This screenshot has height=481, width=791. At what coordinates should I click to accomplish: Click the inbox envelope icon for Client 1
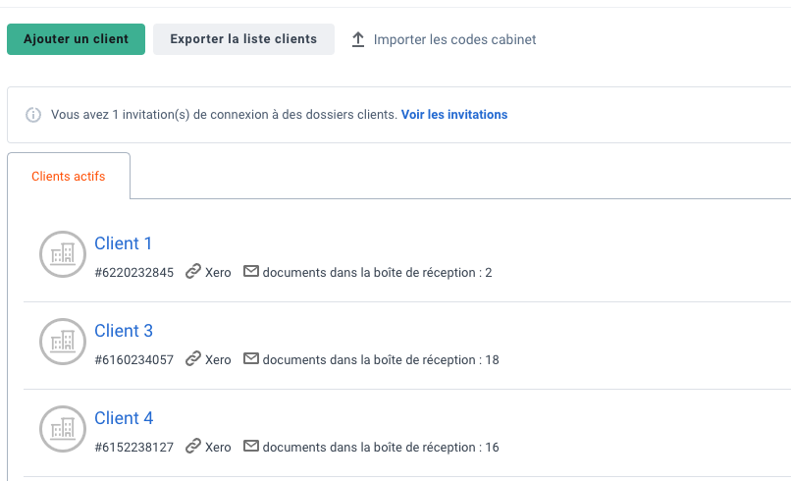250,272
